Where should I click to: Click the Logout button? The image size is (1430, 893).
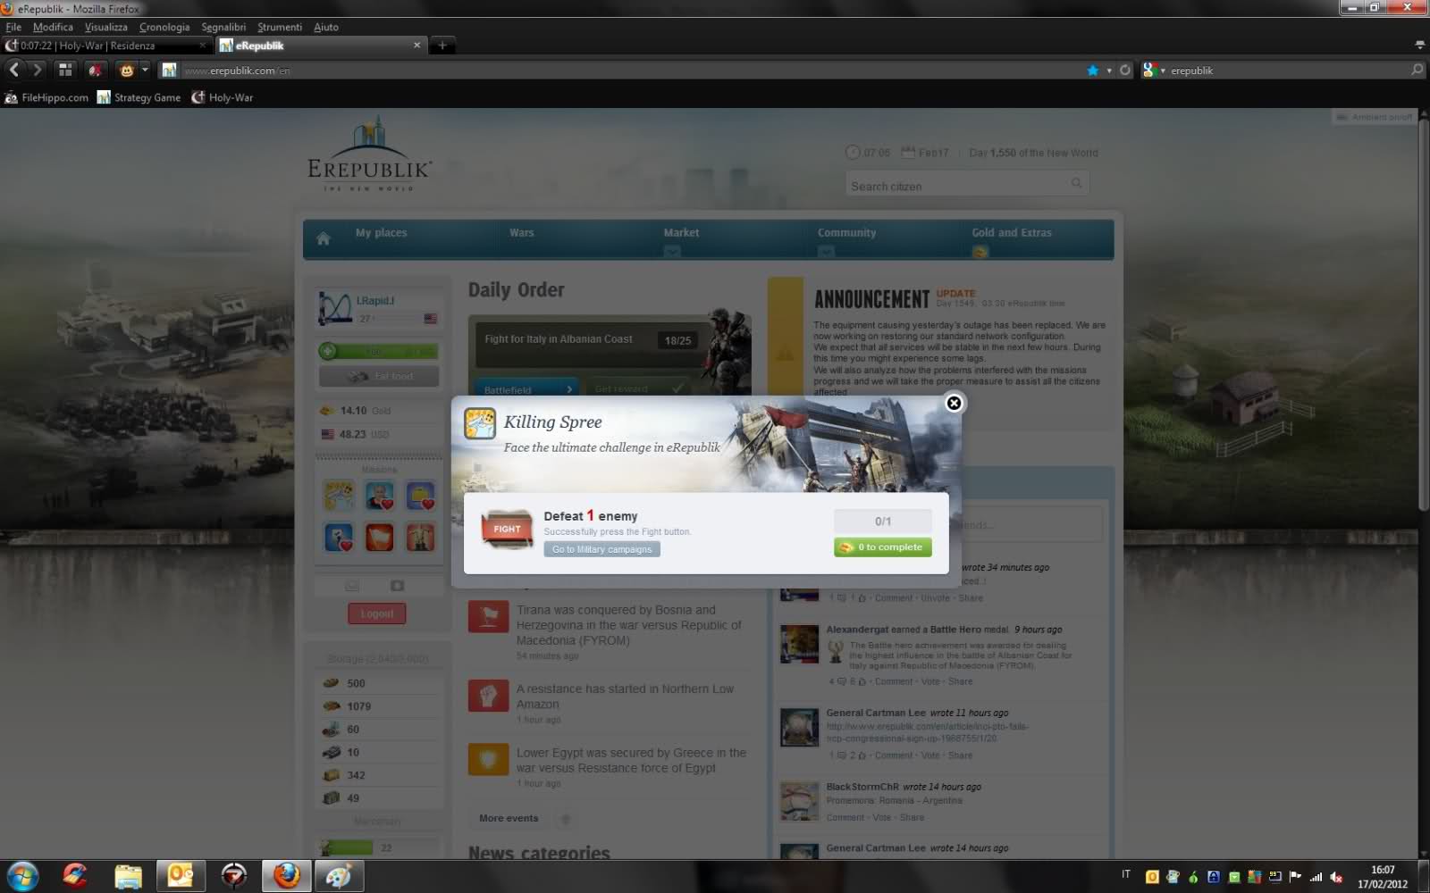point(377,613)
